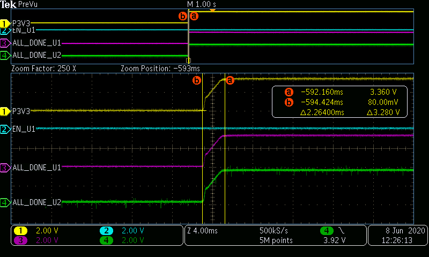Click delta voltage Δ3.280 V
The width and height of the screenshot is (429, 257).
click(383, 112)
